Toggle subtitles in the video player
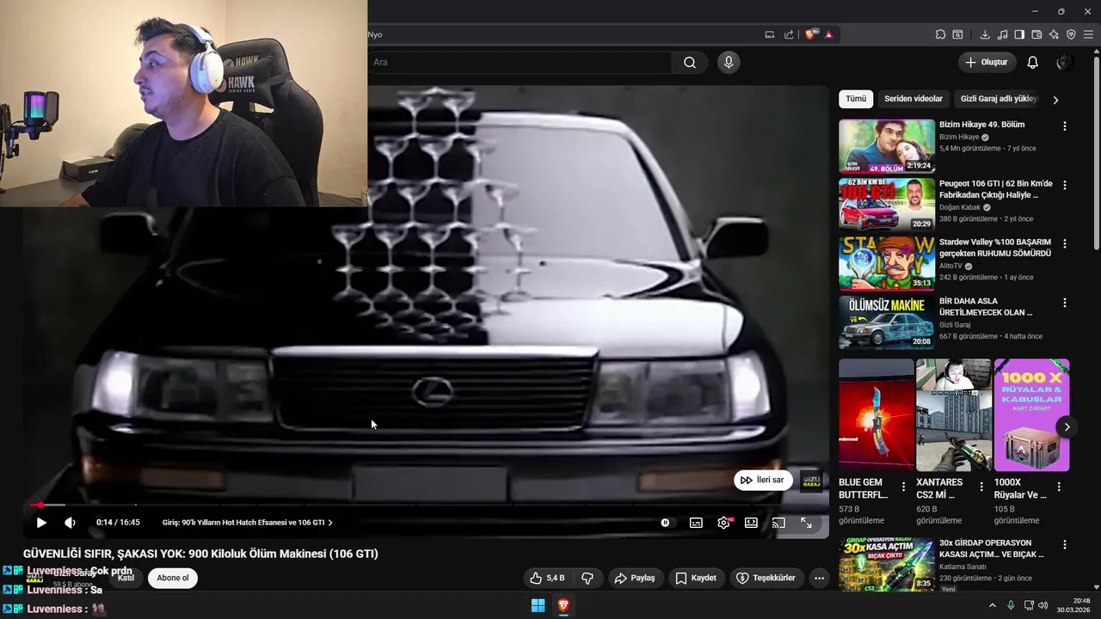The width and height of the screenshot is (1101, 619). 696,523
